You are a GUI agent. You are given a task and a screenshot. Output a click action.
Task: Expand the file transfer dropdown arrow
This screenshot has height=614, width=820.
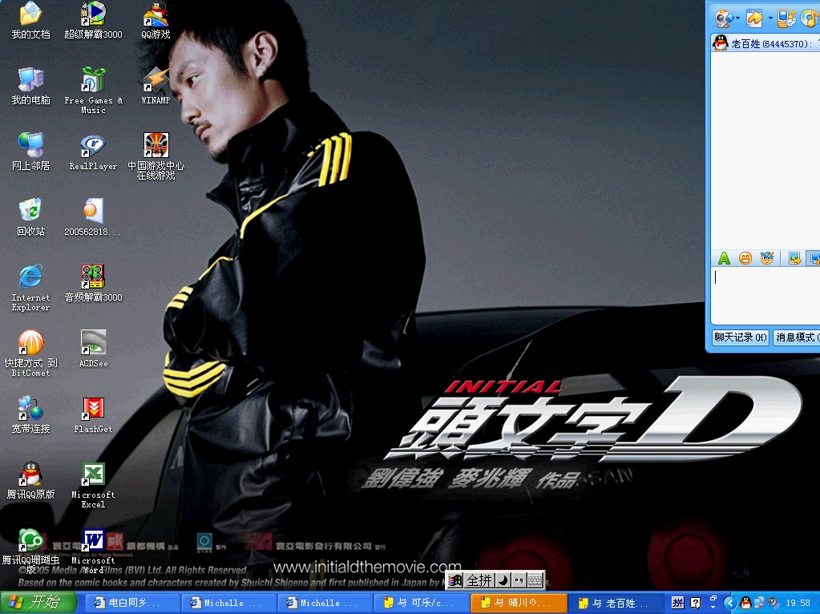tap(770, 18)
